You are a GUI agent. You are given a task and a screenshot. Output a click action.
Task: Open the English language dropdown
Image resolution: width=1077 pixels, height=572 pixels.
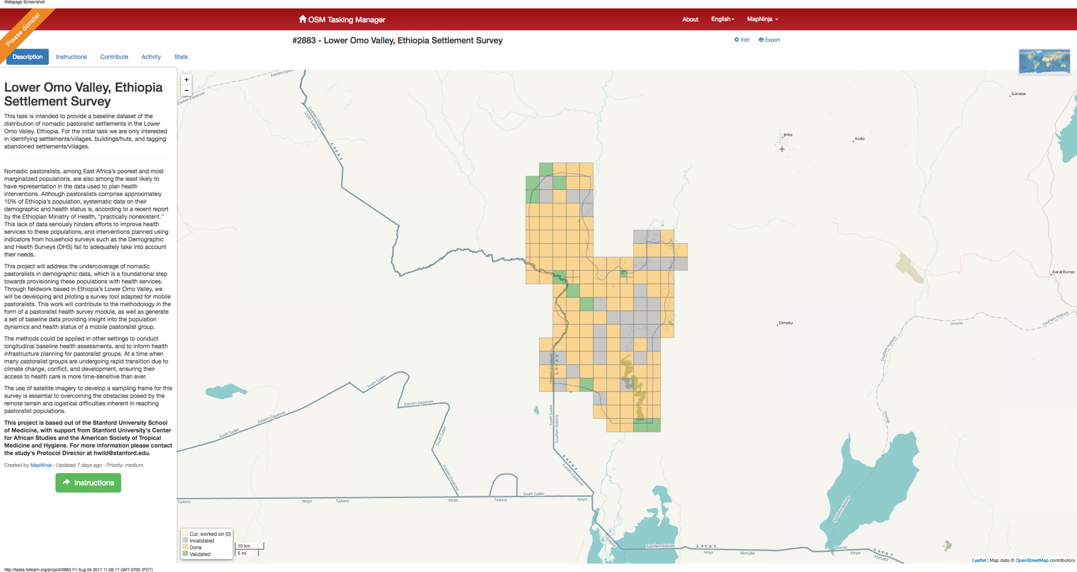(x=722, y=19)
